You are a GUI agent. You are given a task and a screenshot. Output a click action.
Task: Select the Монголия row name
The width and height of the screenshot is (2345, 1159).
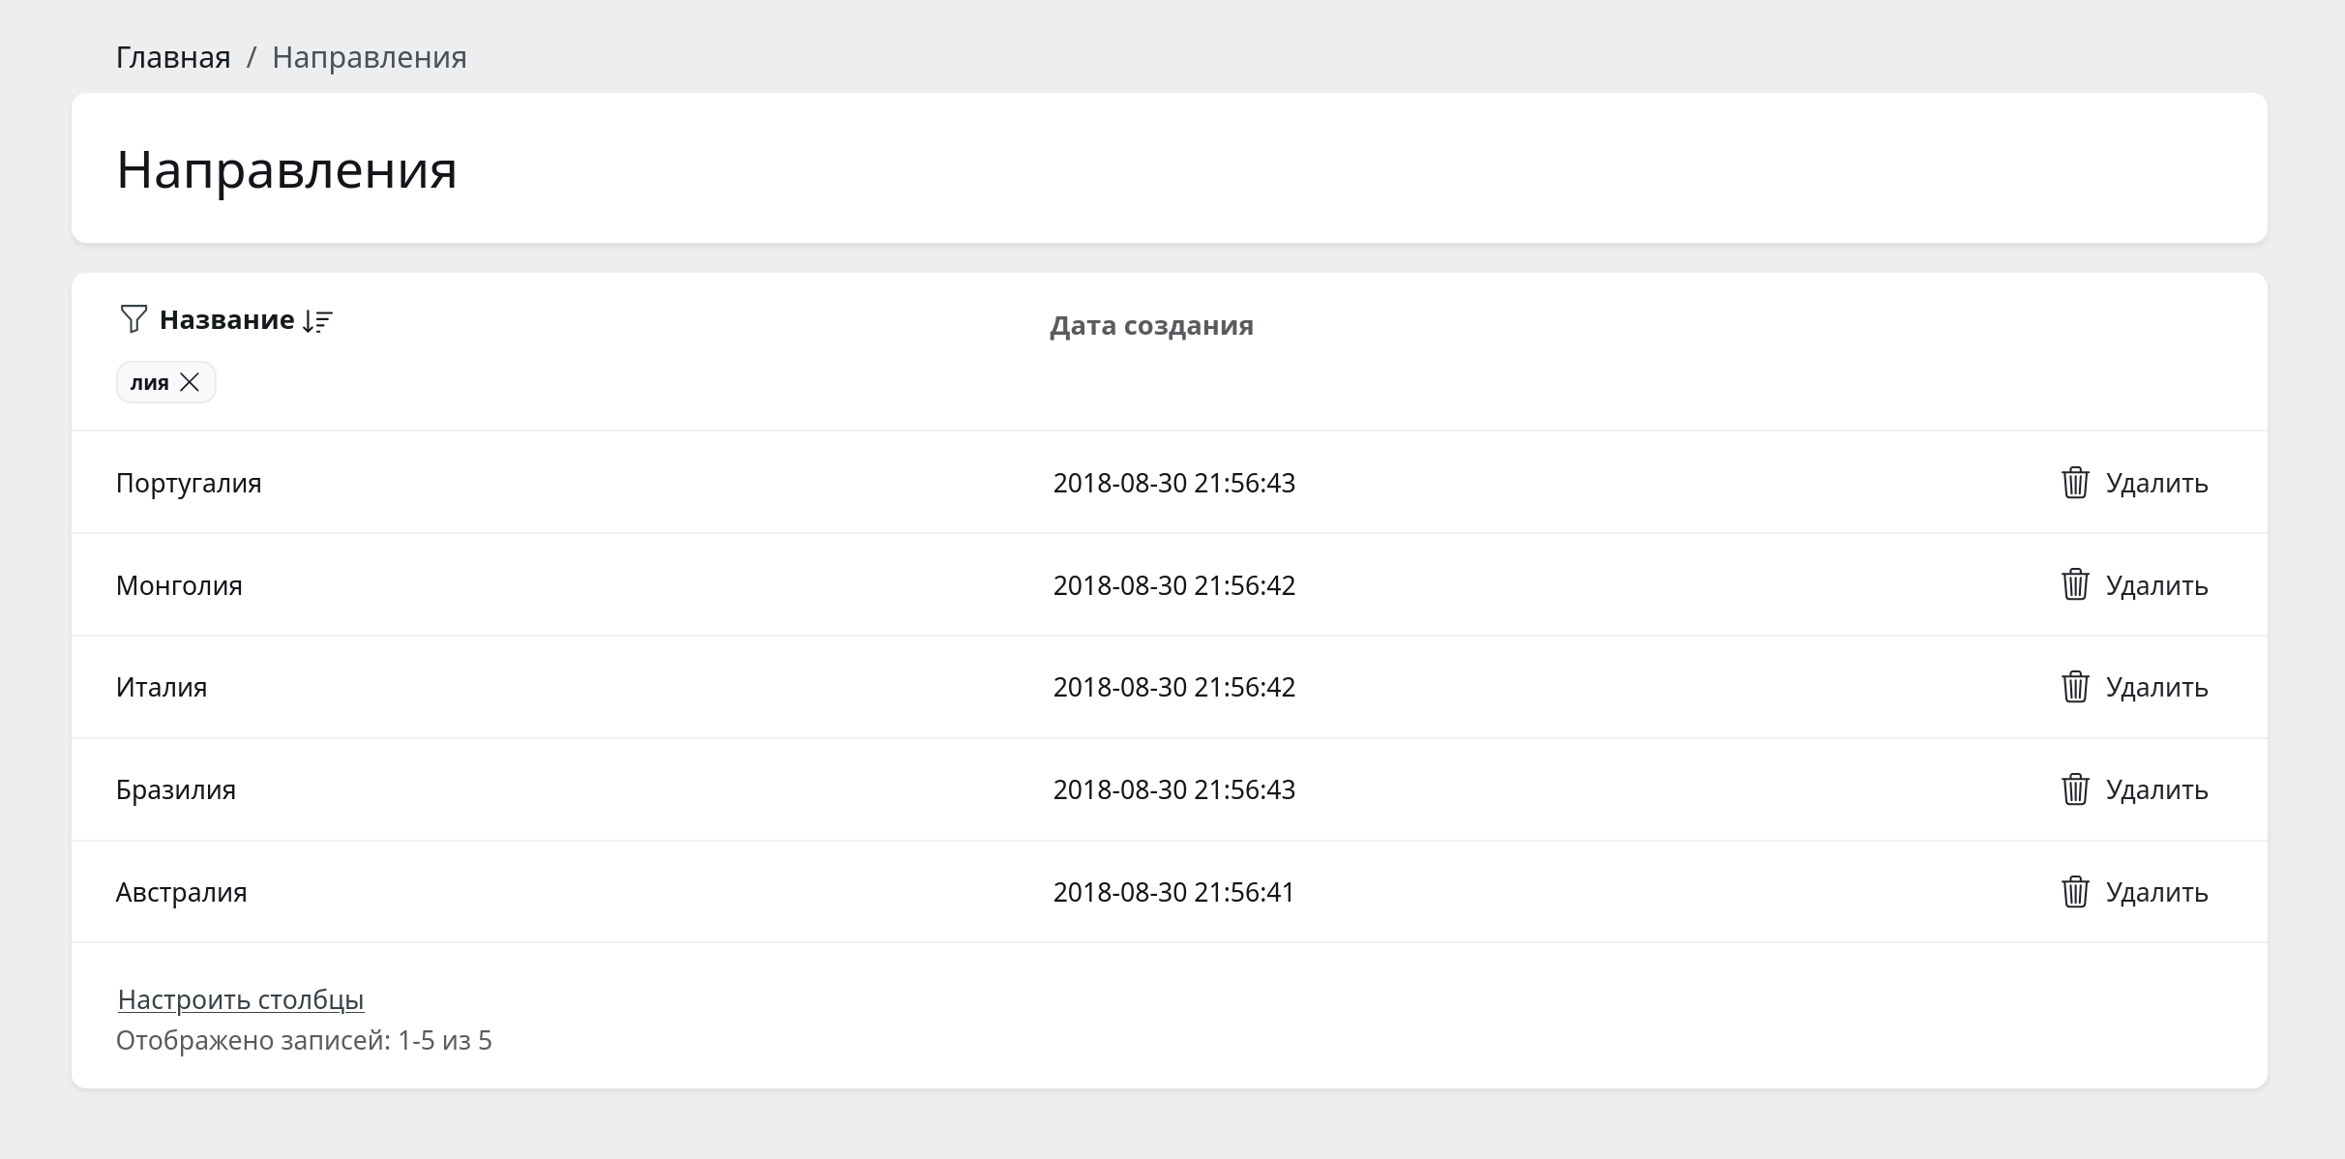tap(179, 586)
